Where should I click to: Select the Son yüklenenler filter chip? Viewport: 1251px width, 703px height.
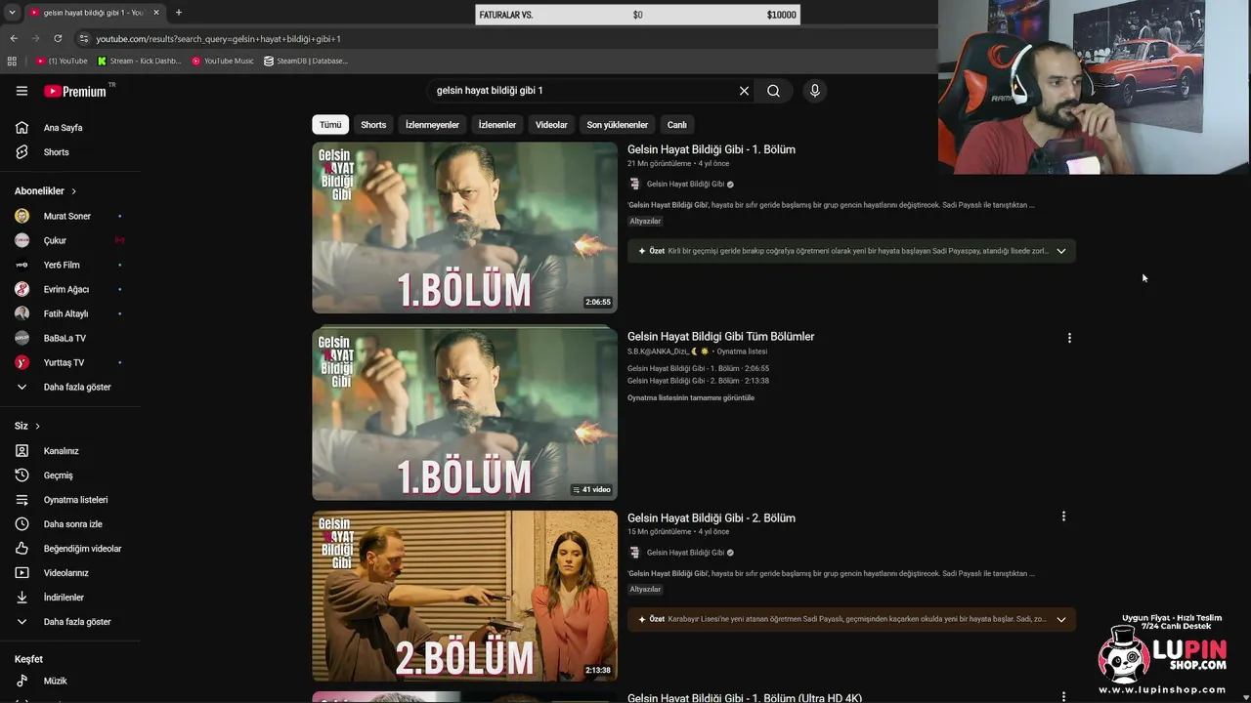coord(618,125)
